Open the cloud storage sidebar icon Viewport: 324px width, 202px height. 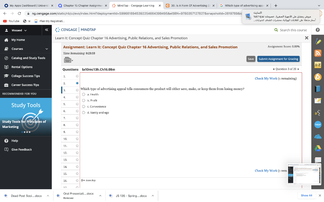(318, 136)
